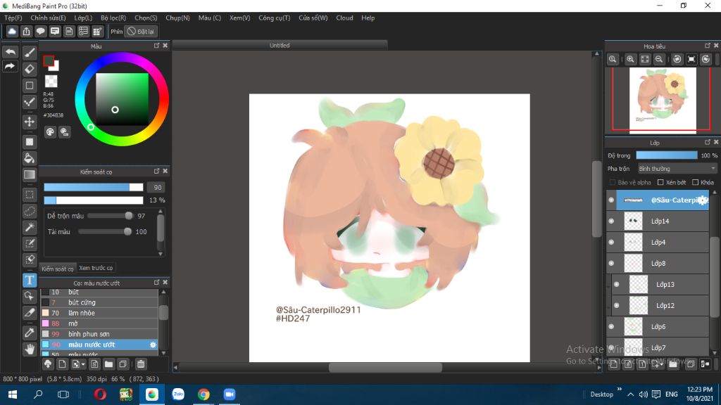Select the Text tool
Screen dimensions: 721x405
coord(30,280)
